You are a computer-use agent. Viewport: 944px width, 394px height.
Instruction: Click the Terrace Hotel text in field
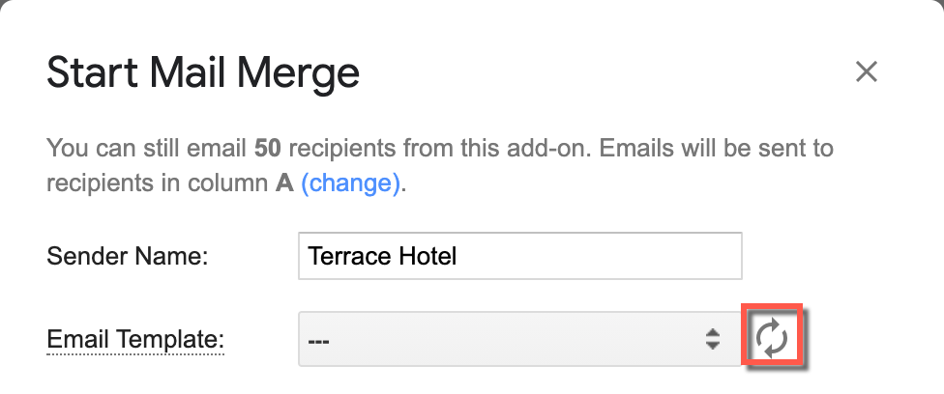click(x=382, y=257)
